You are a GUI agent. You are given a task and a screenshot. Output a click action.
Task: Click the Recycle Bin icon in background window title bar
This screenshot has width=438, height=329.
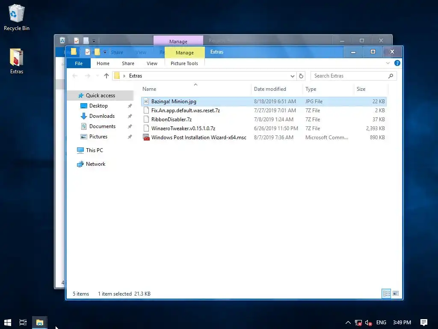(x=62, y=41)
